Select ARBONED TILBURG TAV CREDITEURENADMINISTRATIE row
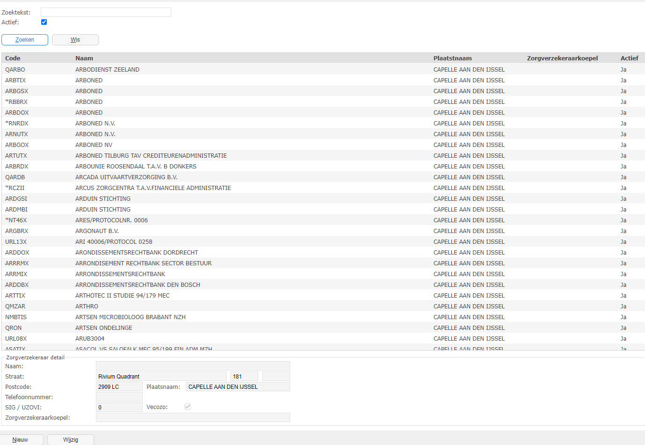Viewport: 645px width, 445px height. (x=323, y=155)
